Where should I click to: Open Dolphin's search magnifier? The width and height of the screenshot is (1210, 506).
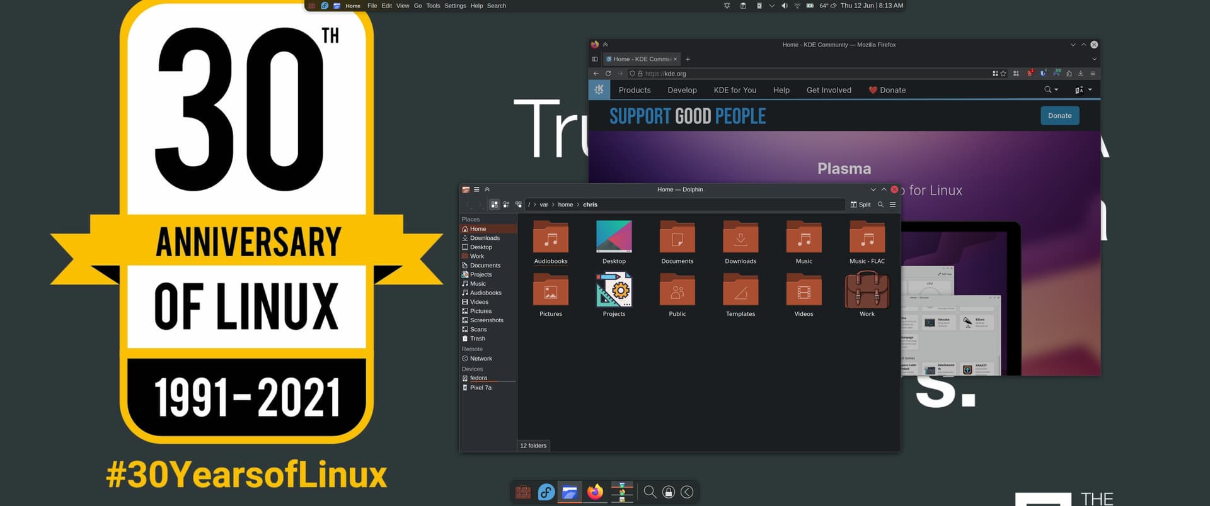(x=880, y=205)
